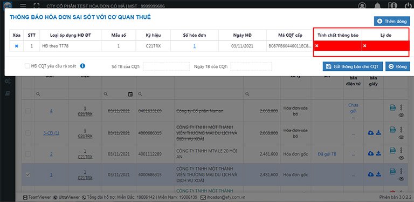Click the notification bell icon

click(x=377, y=5)
